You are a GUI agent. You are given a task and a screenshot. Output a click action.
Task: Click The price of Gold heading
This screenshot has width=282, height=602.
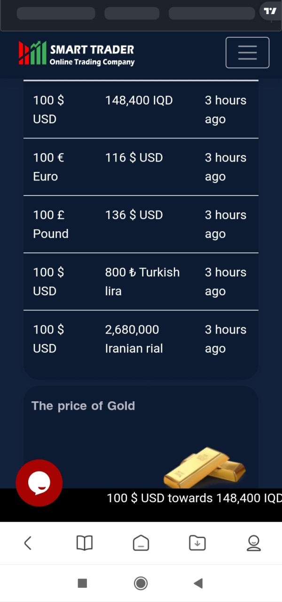[83, 406]
